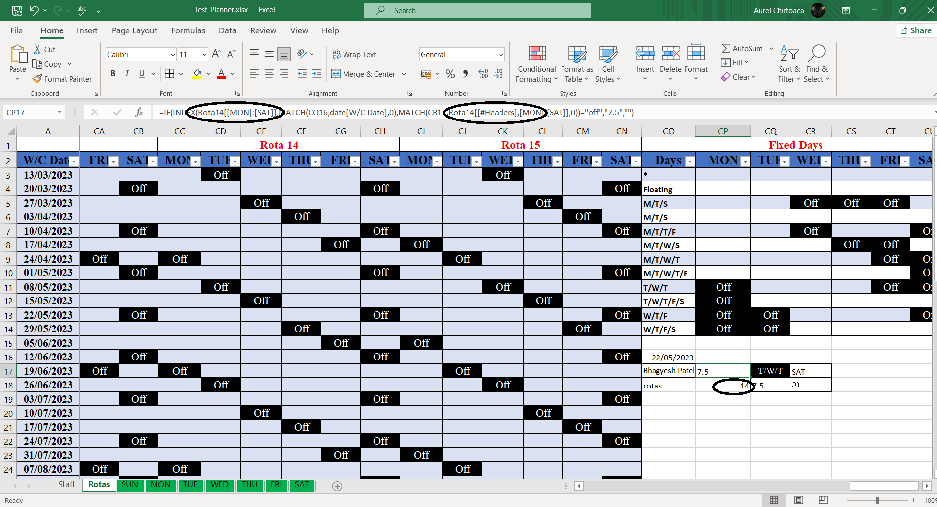Open the Fill Color dropdown arrow
The height and width of the screenshot is (507, 937).
(207, 74)
